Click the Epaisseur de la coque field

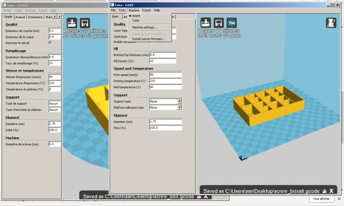click(x=55, y=37)
